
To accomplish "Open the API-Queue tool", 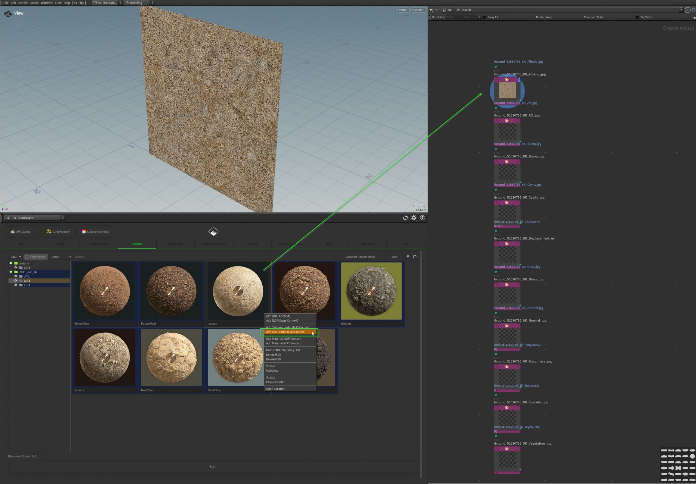I will 21,231.
